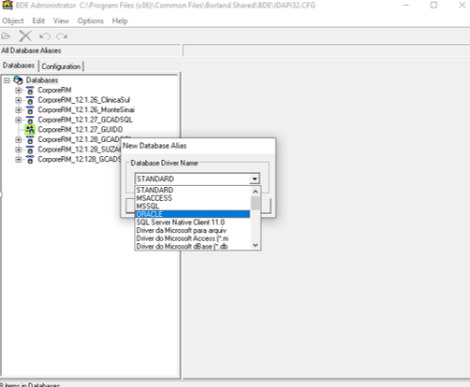
Task: Select Driver da Microsoft para arquiv entry
Action: (193, 231)
